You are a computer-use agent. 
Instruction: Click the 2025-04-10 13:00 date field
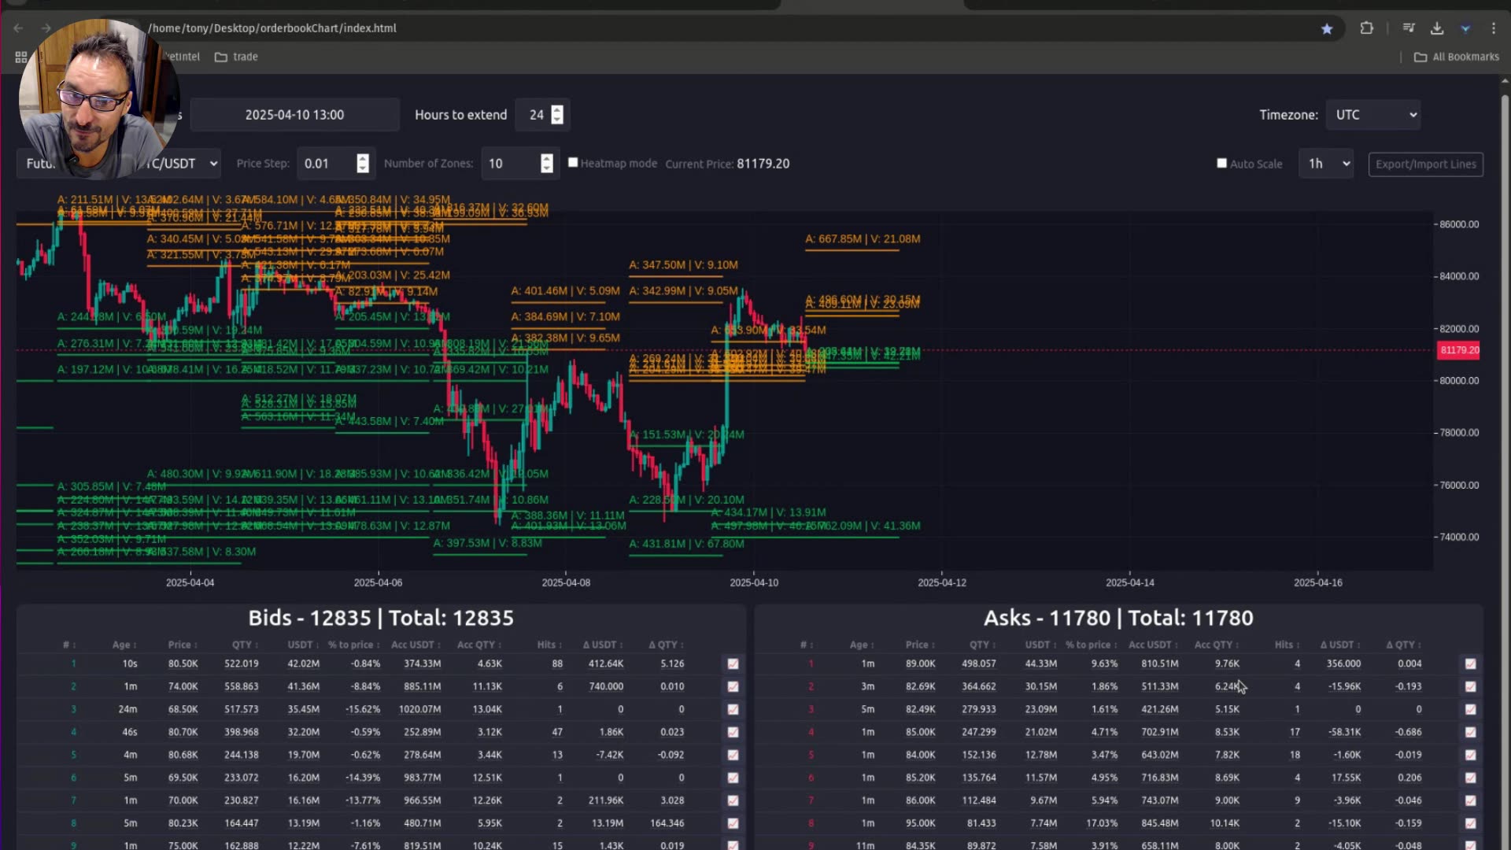point(295,114)
